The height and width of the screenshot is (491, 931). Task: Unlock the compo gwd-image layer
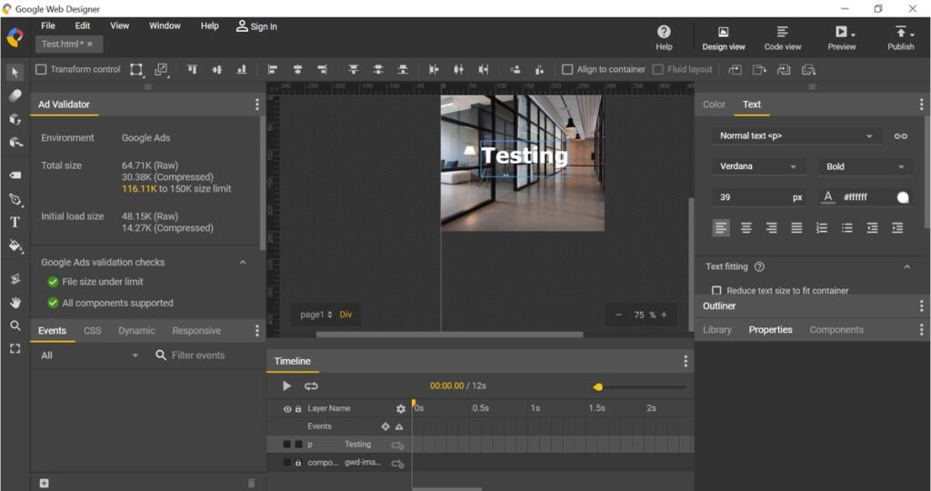click(x=298, y=463)
